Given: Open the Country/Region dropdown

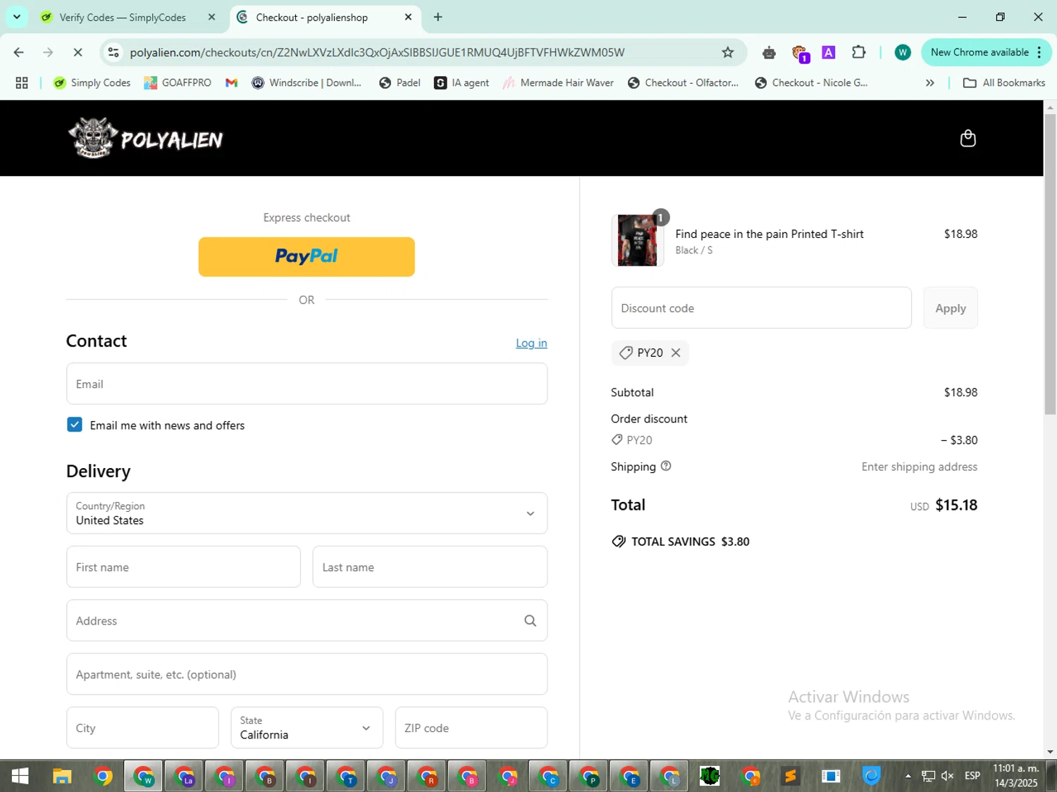Looking at the screenshot, I should 307,513.
